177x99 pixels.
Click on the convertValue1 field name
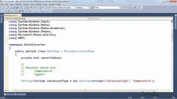tap(51, 58)
